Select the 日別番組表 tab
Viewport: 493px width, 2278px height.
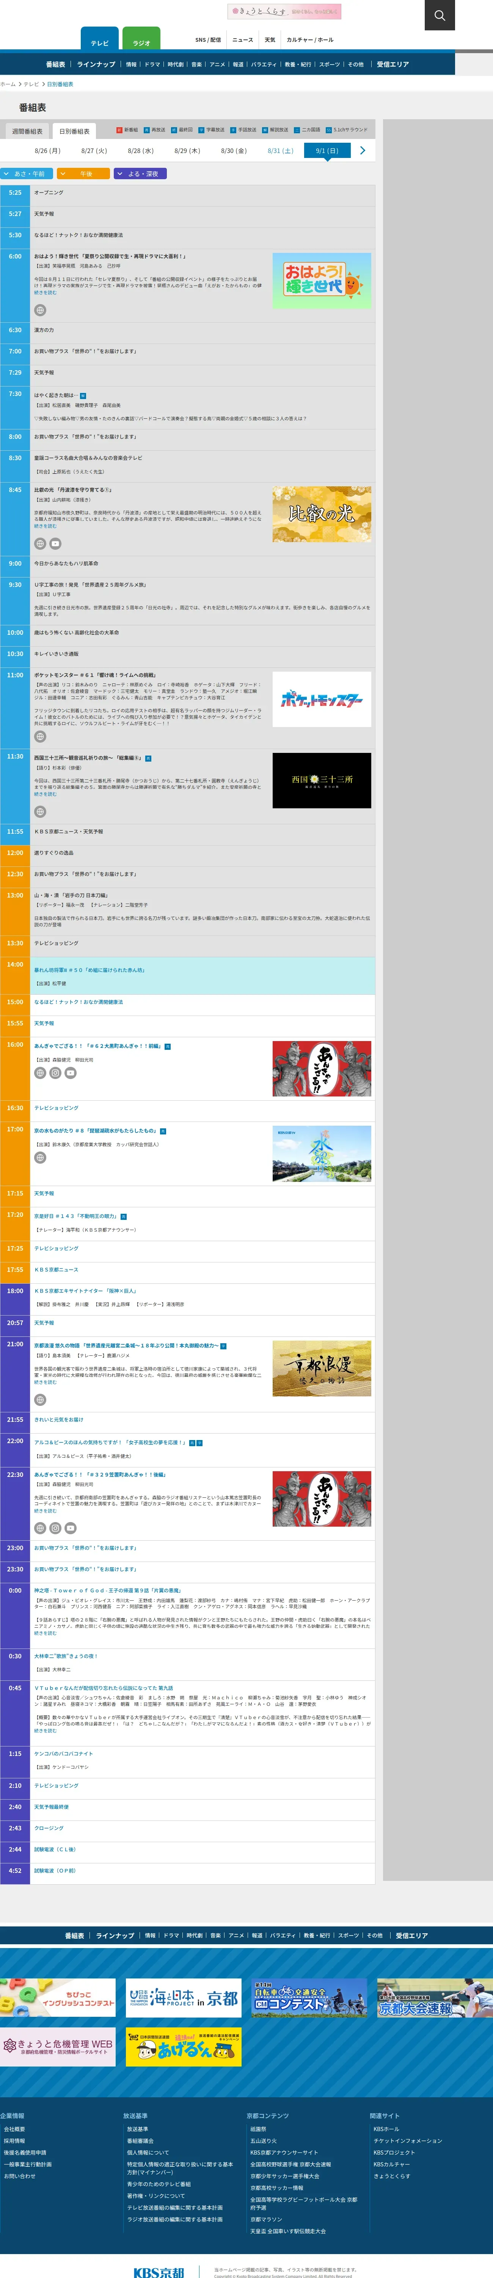tap(74, 131)
